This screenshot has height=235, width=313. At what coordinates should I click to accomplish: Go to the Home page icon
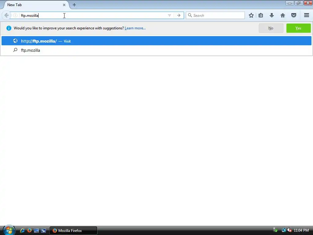283,15
